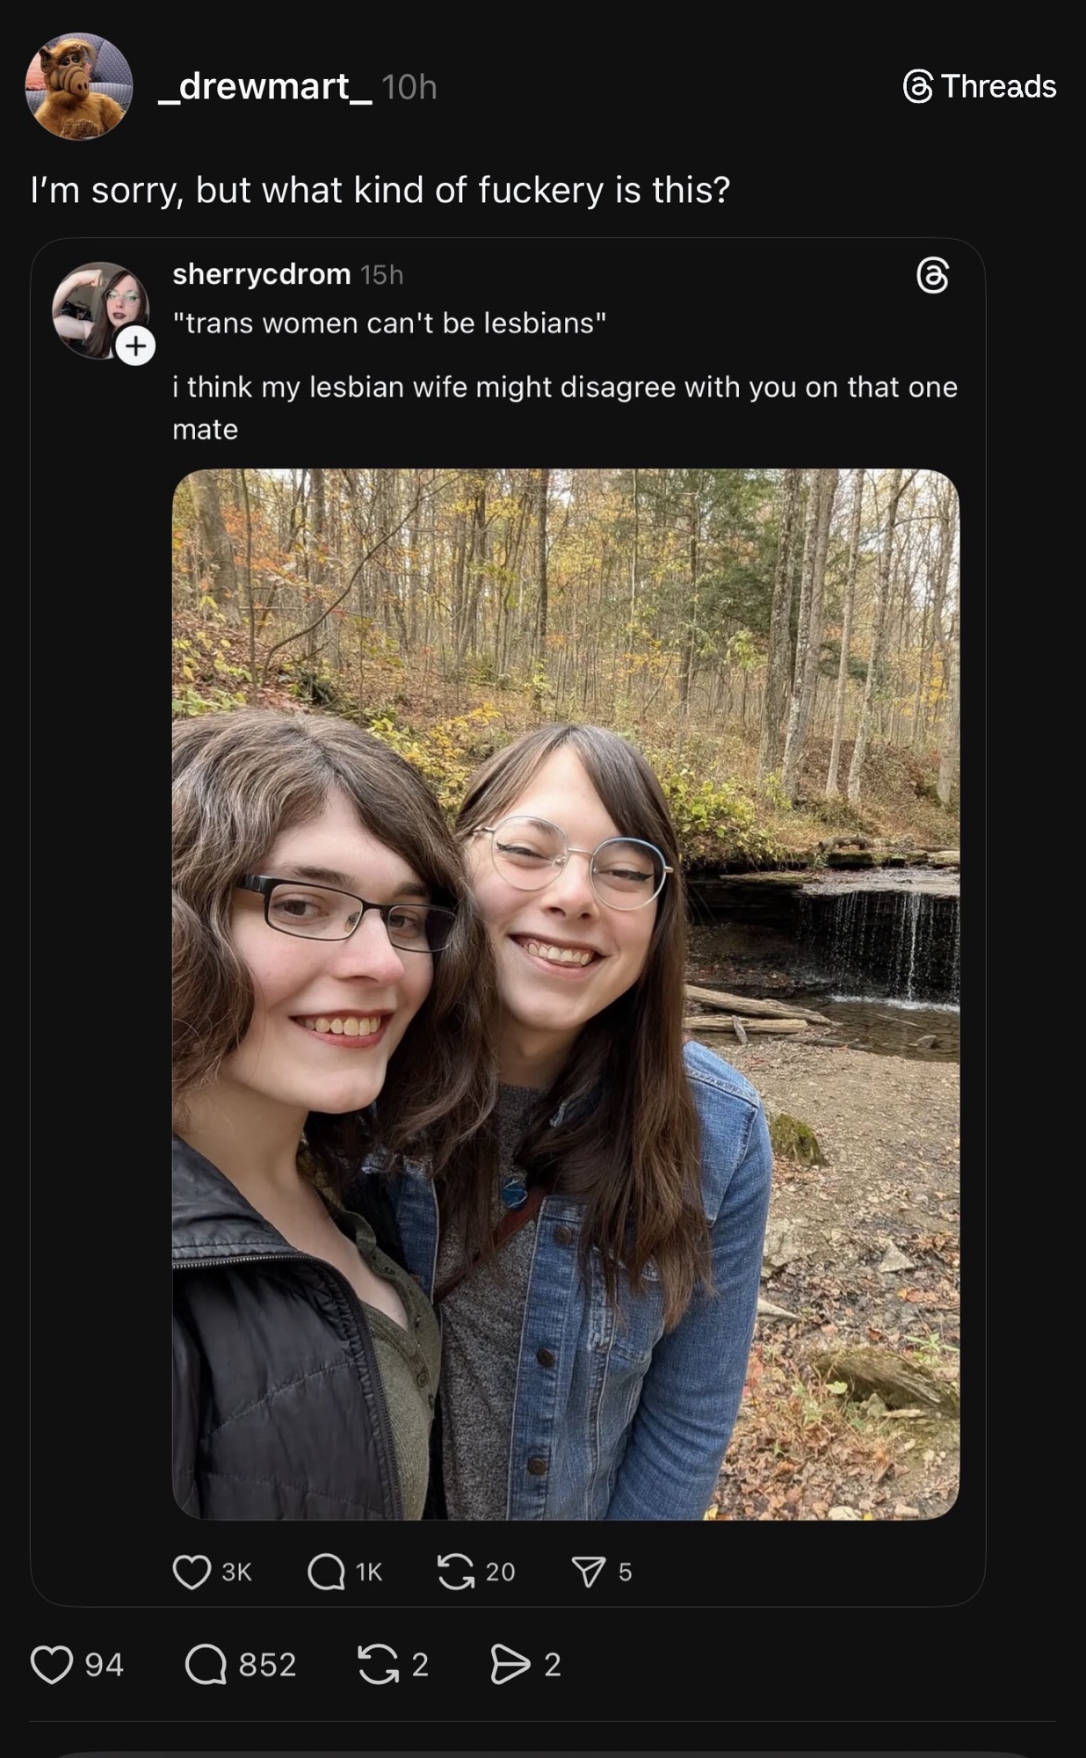Viewport: 1086px width, 1758px height.
Task: View _drewmart_ profile picture avatar
Action: coord(78,86)
